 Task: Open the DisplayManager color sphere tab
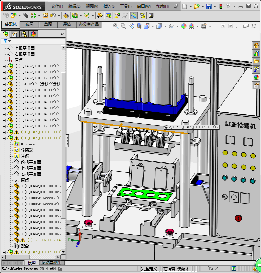tap(33, 34)
